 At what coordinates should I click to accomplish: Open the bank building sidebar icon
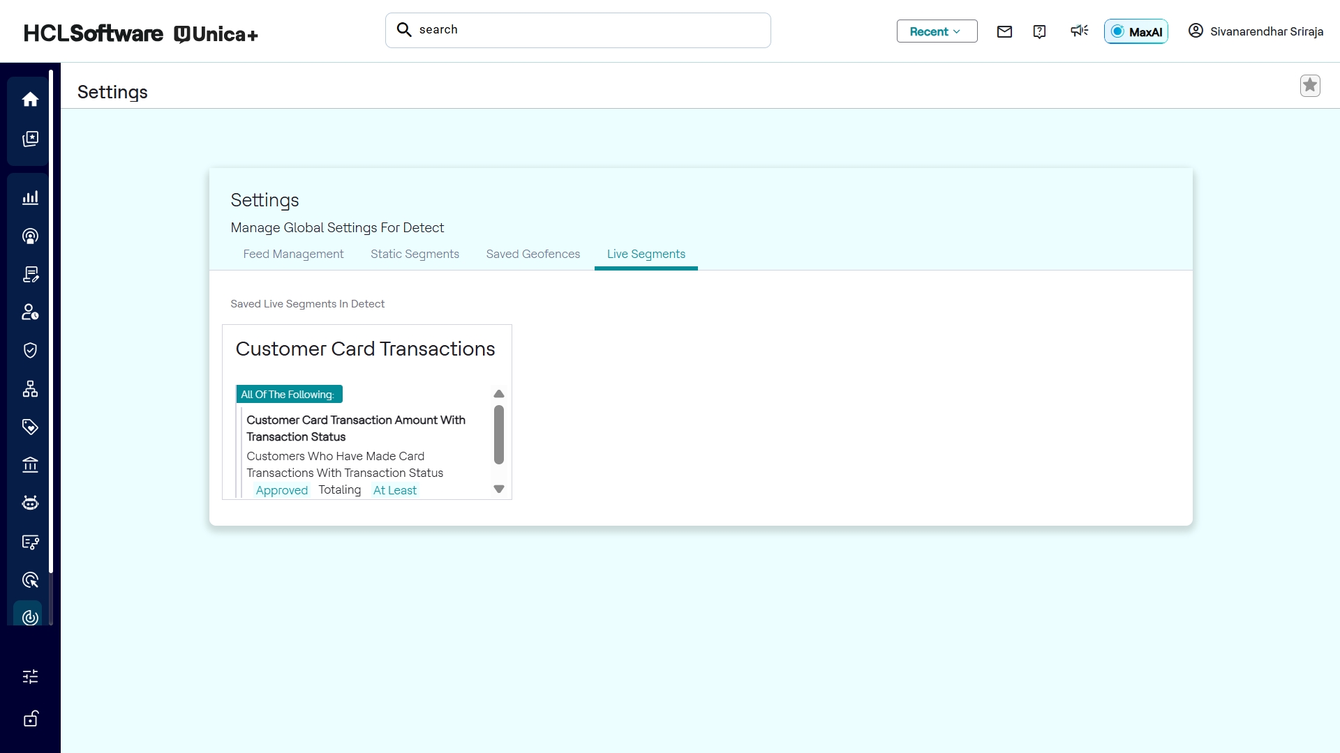[30, 465]
